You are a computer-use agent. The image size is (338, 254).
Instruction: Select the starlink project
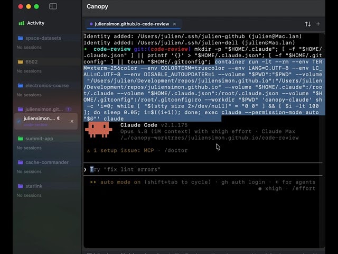pyautogui.click(x=34, y=186)
